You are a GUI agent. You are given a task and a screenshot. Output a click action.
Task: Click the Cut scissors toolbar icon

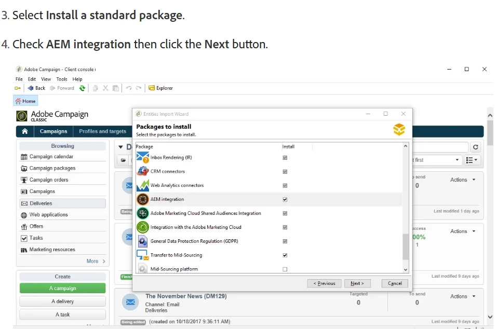[105, 88]
